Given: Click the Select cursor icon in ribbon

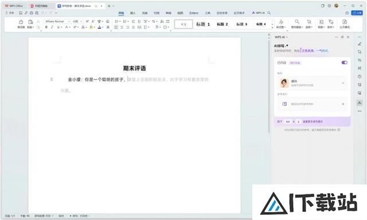Looking at the screenshot, I should click(x=309, y=22).
